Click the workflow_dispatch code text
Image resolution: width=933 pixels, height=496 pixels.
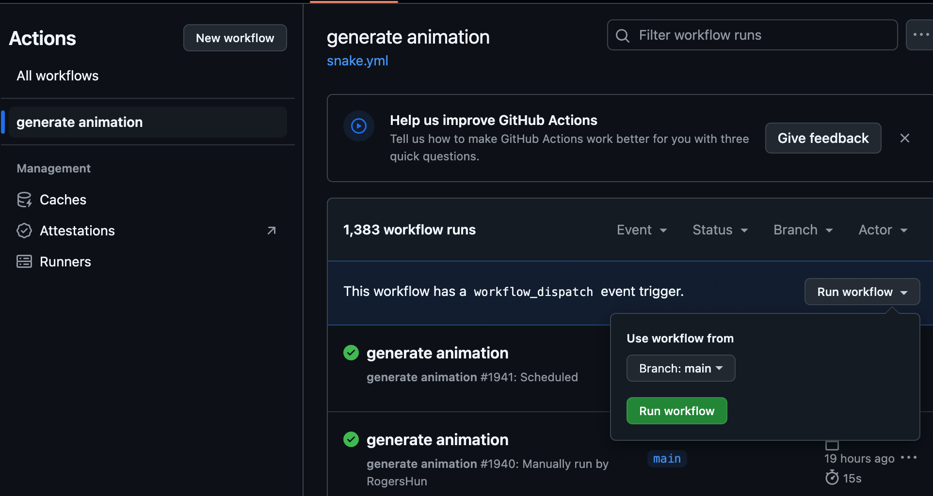coord(533,292)
